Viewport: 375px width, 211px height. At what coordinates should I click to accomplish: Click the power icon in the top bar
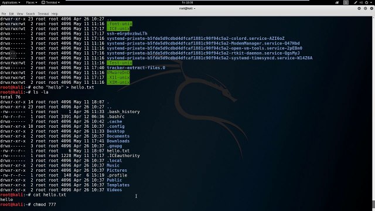366,2
